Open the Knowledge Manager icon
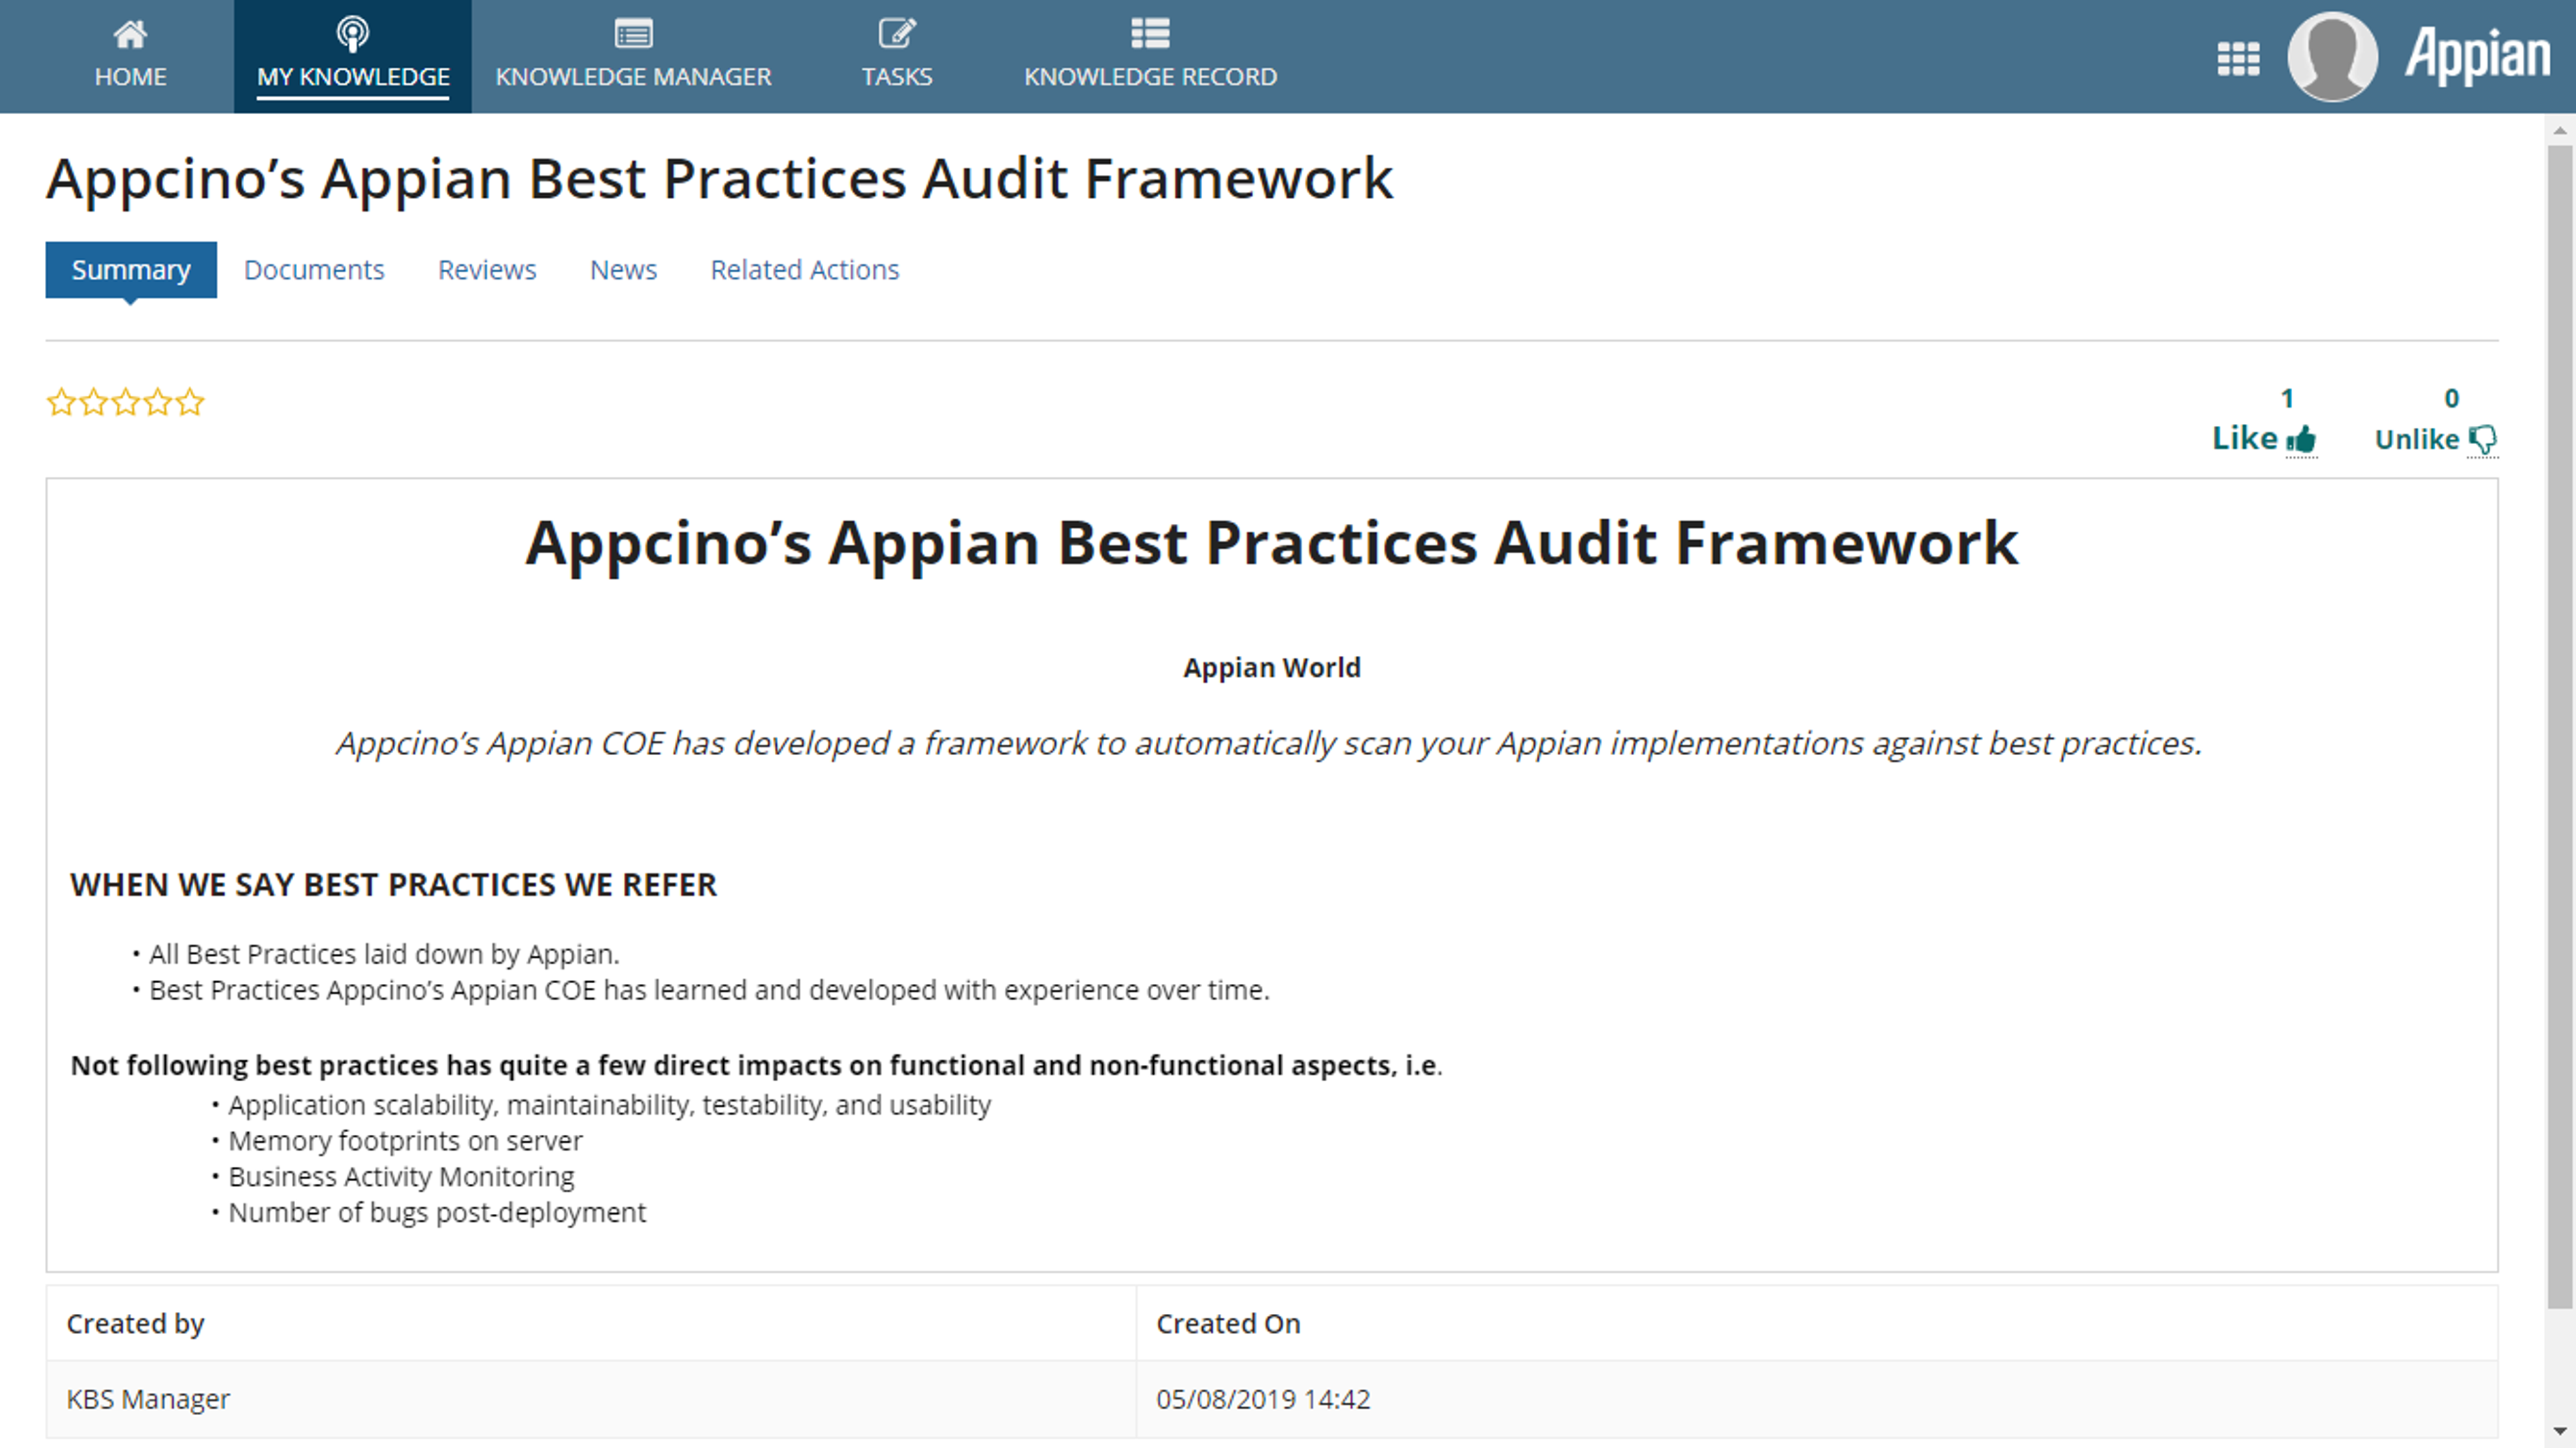Viewport: 2576px width, 1448px height. click(x=633, y=34)
